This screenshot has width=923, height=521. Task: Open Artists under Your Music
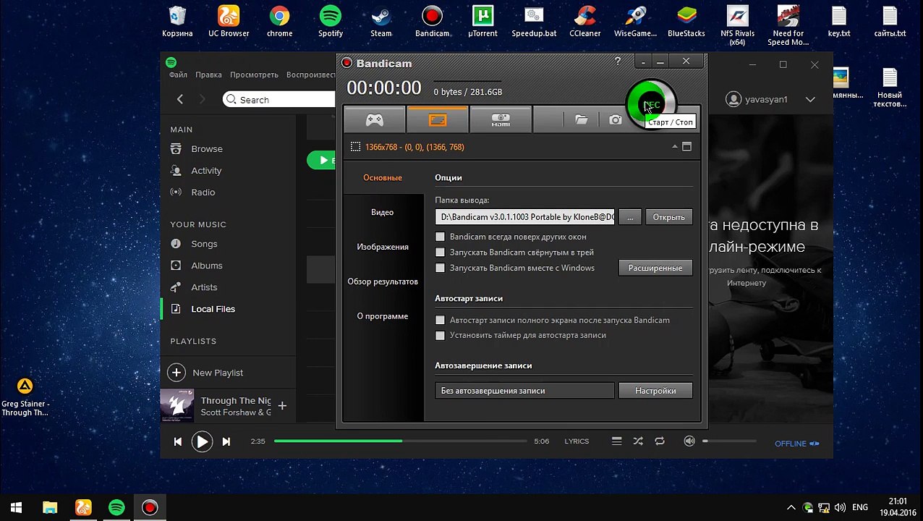pos(204,287)
